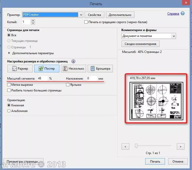Enable grayscale printing checkbox
192x170 pixels.
point(86,22)
